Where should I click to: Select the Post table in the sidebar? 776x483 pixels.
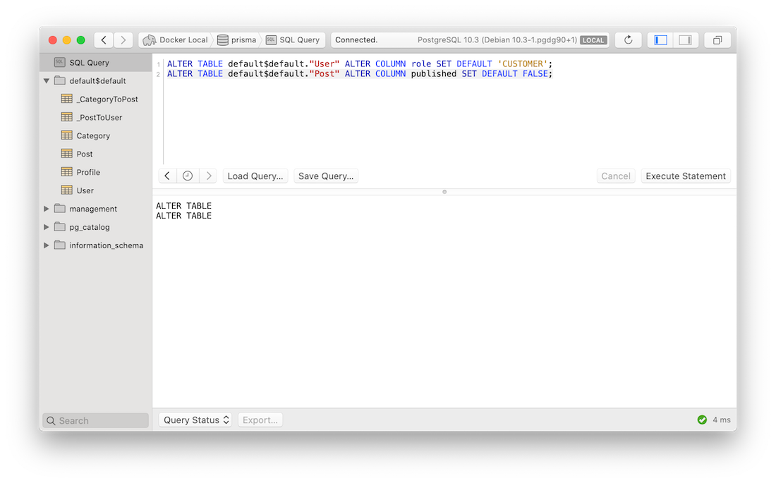[x=84, y=153]
